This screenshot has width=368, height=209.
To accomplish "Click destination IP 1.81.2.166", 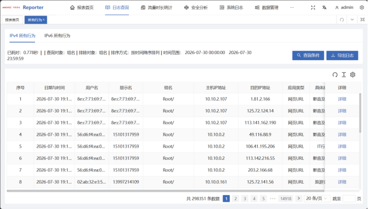I will pyautogui.click(x=260, y=99).
